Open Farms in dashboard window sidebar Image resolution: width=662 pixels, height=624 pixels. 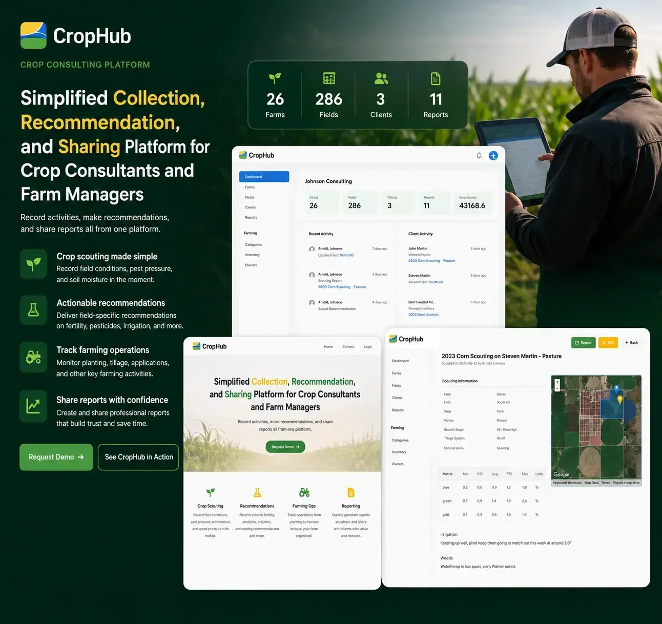250,187
